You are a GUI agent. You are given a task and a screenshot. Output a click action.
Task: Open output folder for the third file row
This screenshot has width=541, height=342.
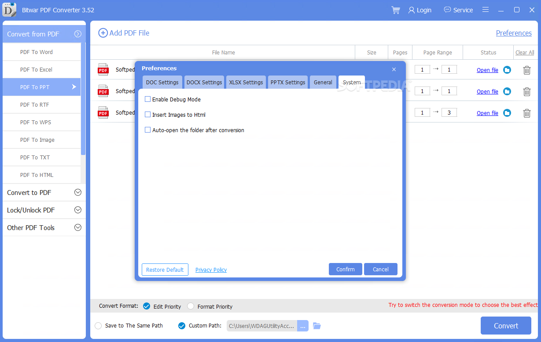507,113
